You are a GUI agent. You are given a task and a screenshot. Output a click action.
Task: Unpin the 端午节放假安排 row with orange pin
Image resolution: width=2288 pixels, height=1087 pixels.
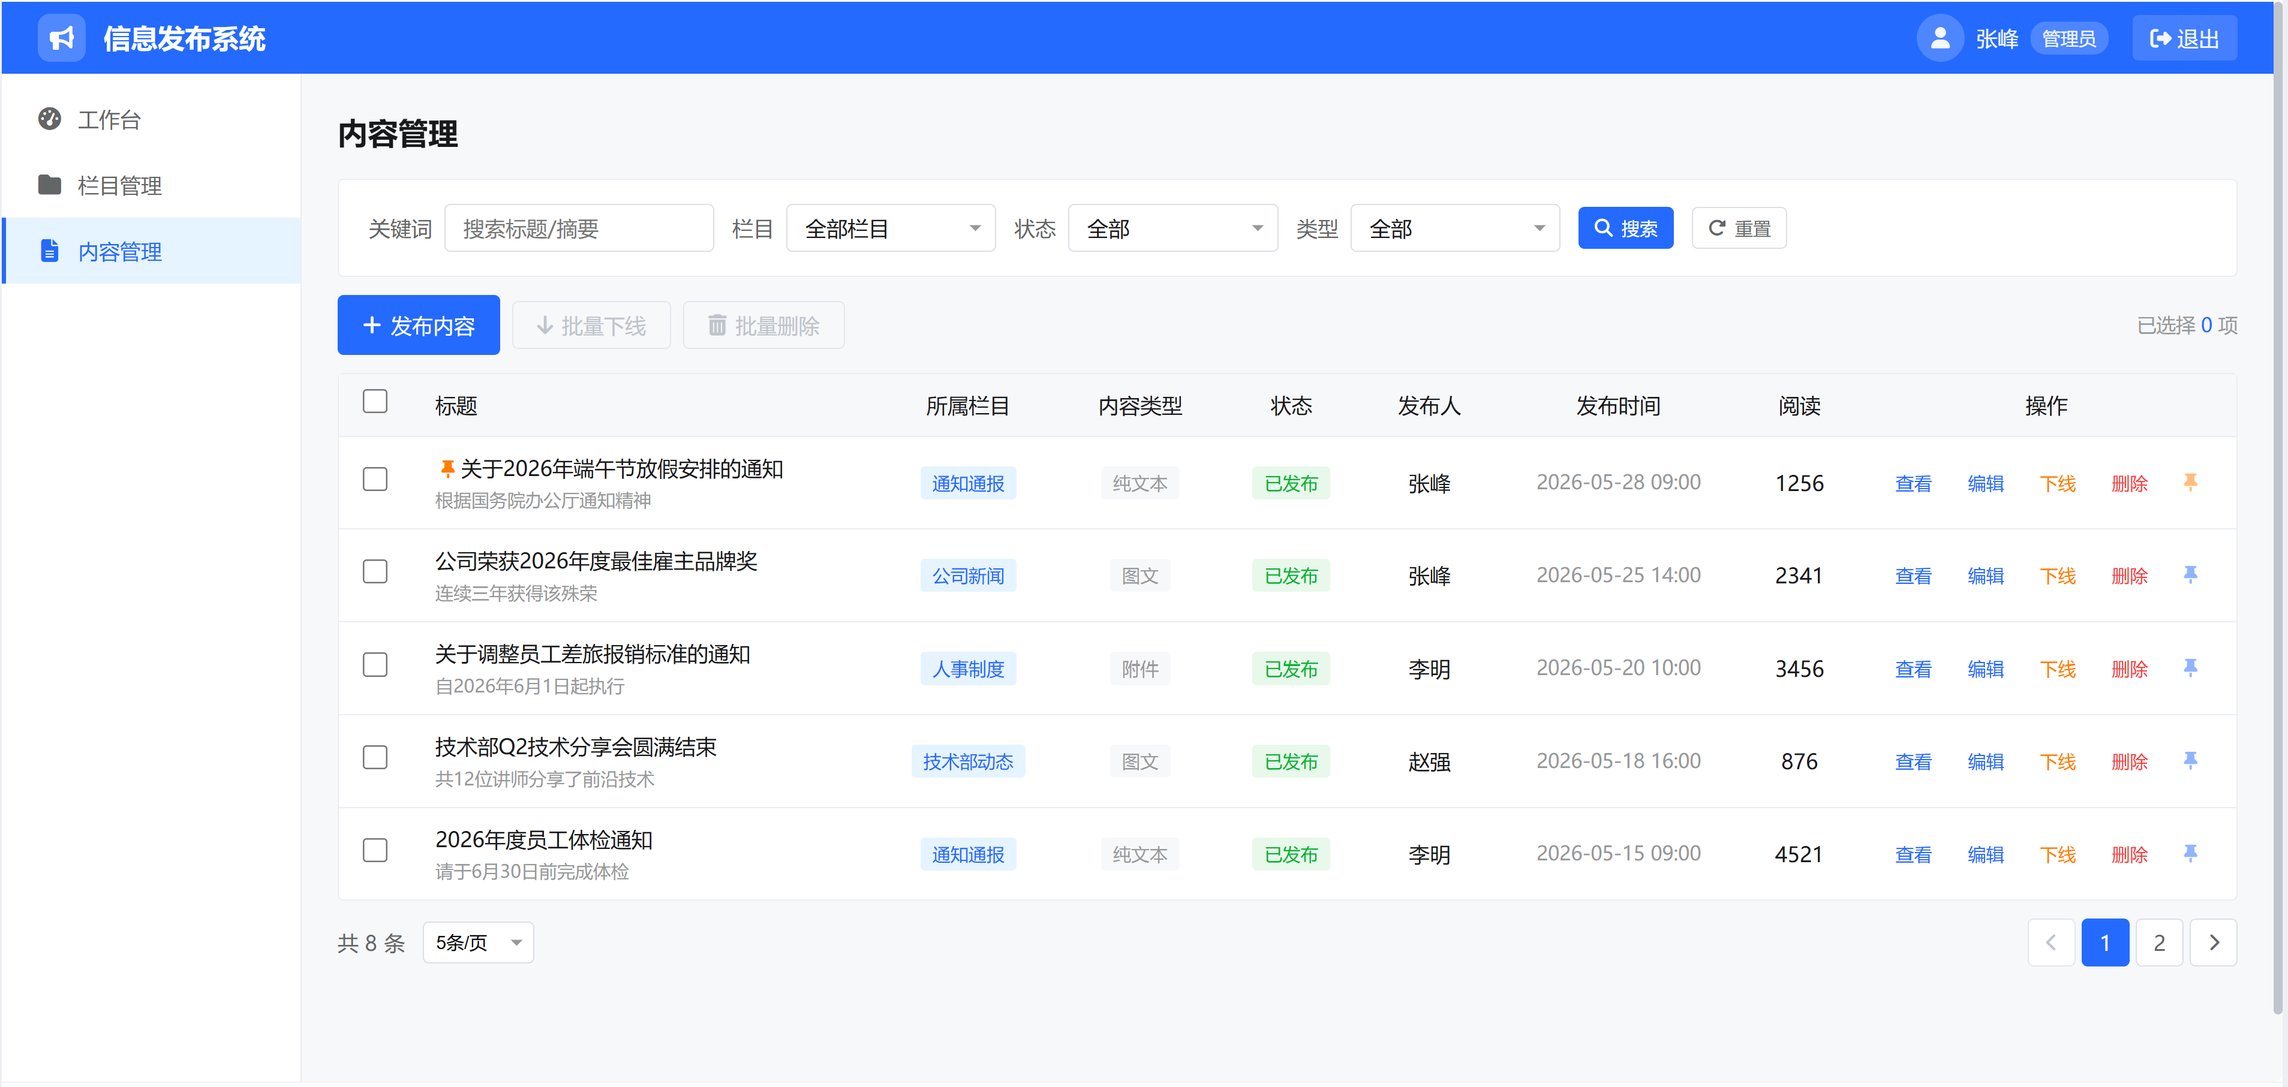tap(2190, 483)
